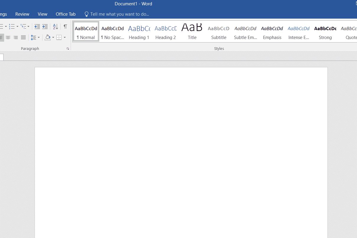Open the Sort (A-Z) tool

(56, 27)
